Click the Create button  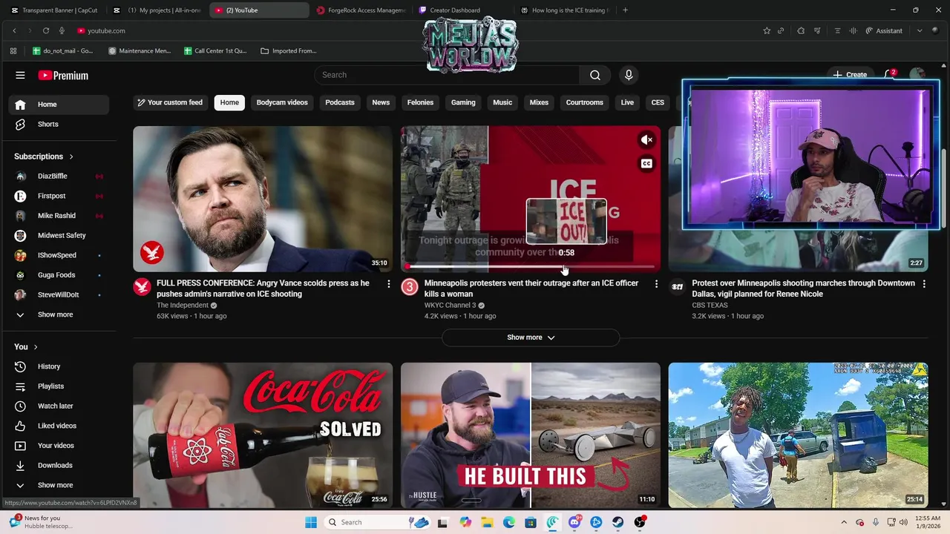[x=850, y=75]
